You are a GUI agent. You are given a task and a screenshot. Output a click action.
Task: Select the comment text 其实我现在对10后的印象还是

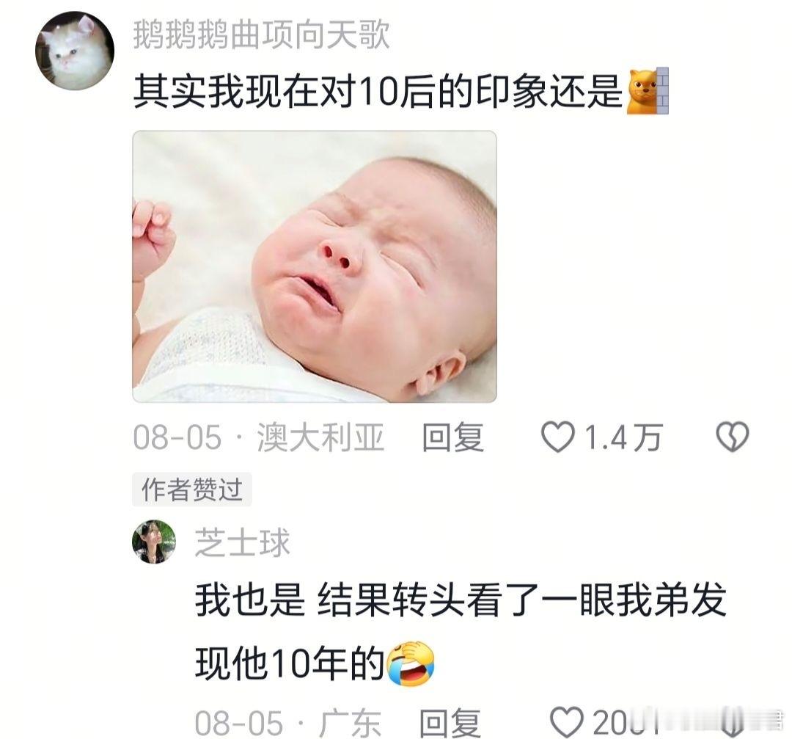pyautogui.click(x=378, y=92)
